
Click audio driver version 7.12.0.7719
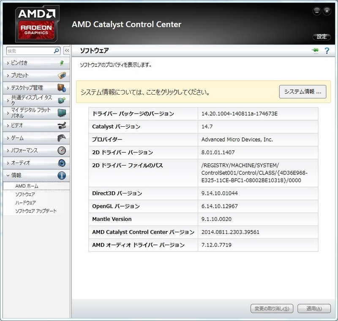pyautogui.click(x=216, y=245)
